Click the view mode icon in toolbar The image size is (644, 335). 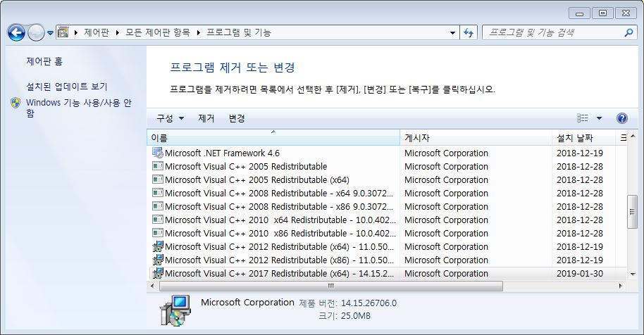coord(583,118)
